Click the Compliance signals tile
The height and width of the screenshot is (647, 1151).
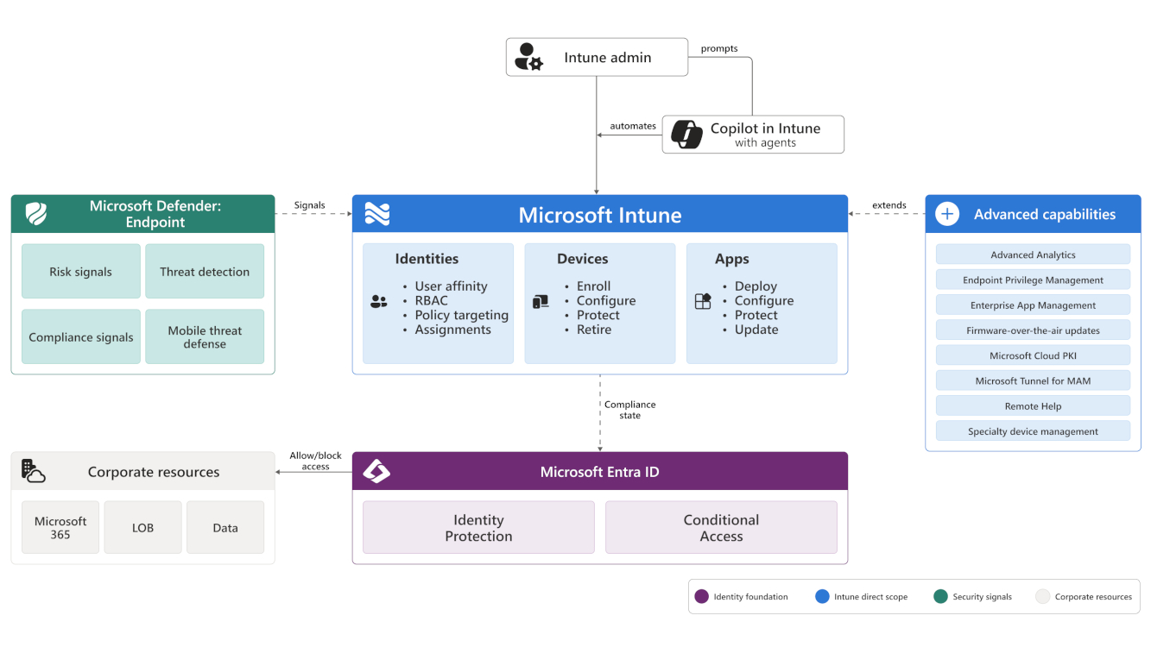point(81,337)
